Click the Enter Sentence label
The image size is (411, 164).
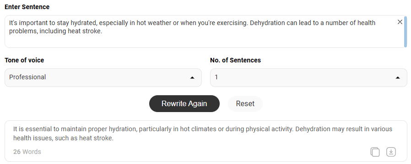coord(27,7)
